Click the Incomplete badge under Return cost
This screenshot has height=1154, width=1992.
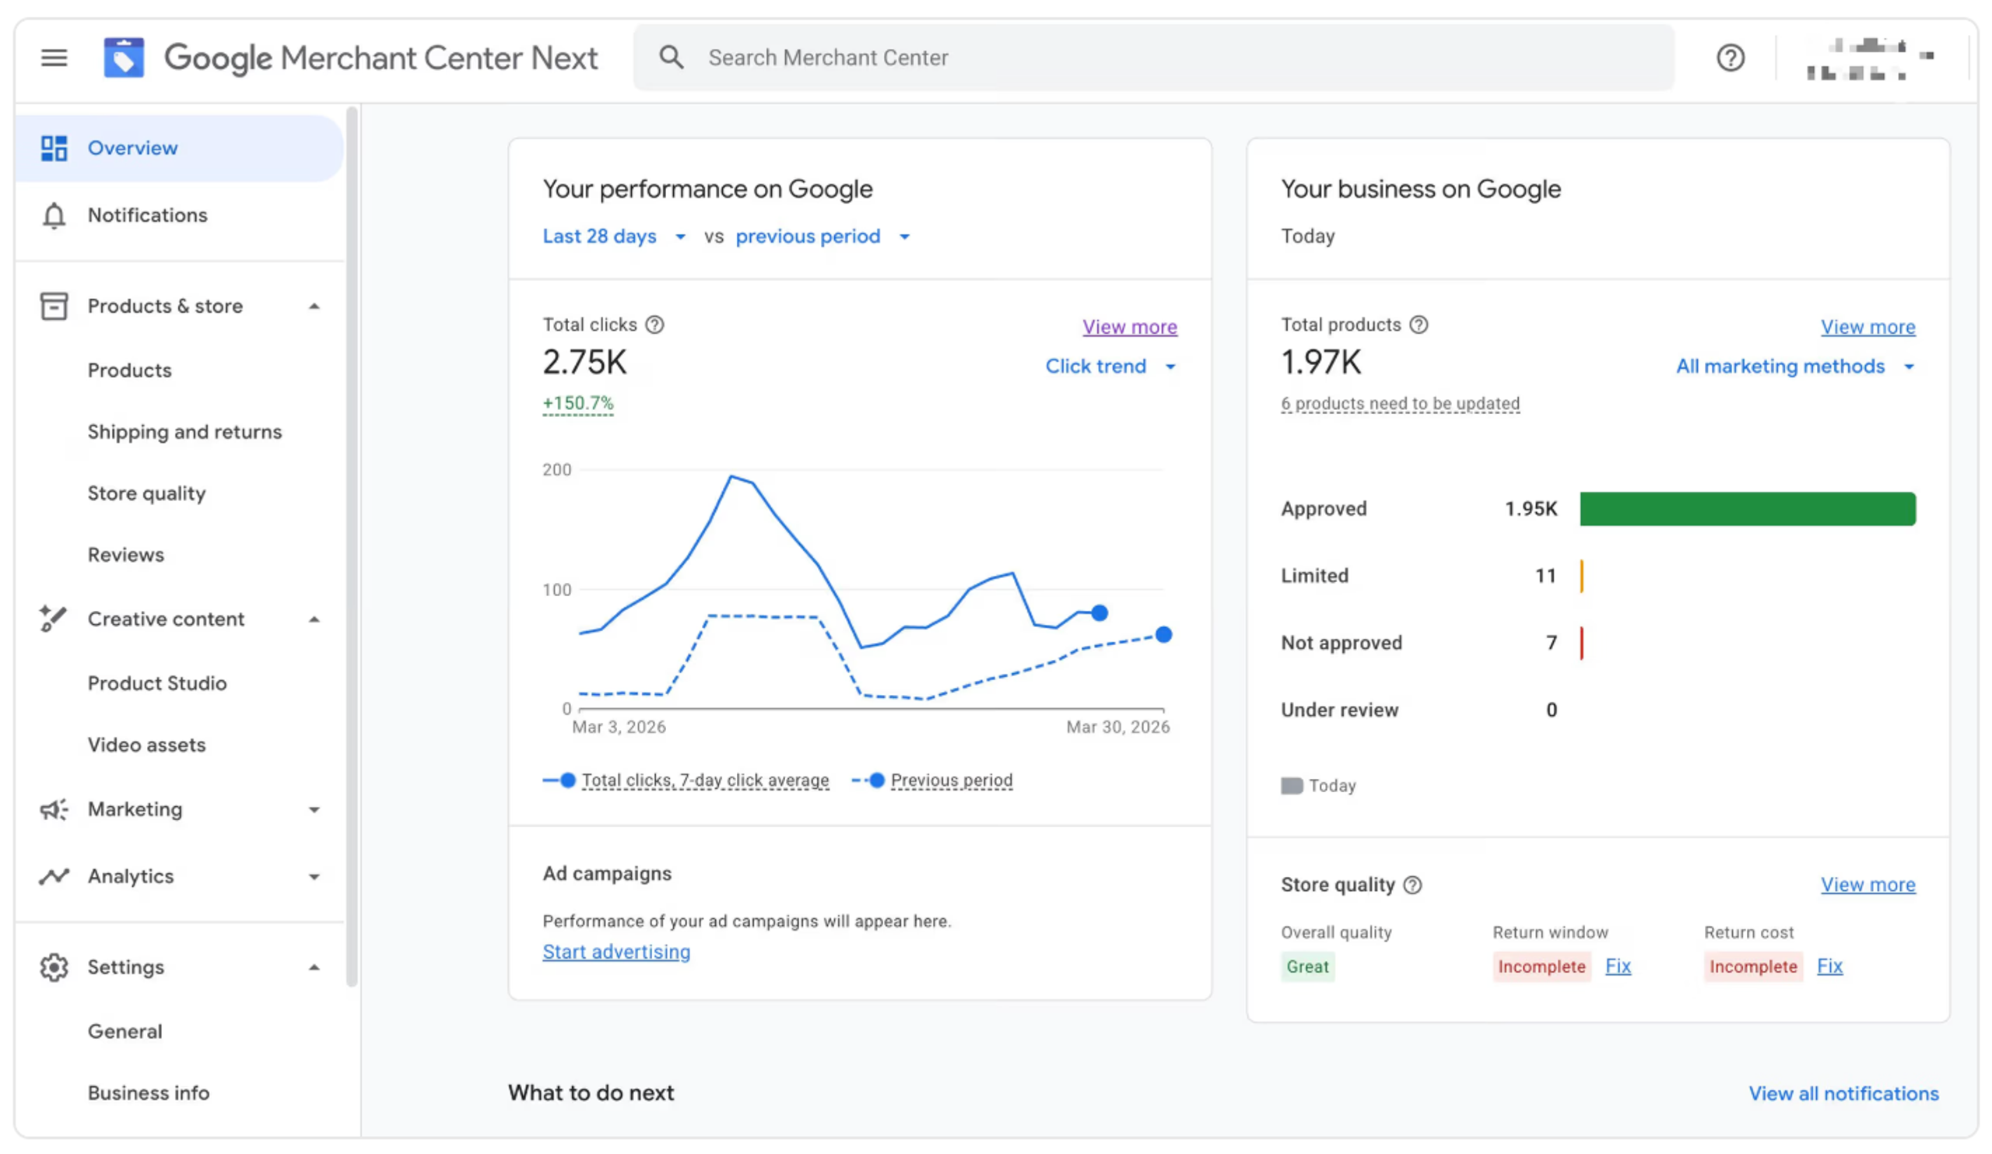tap(1753, 966)
